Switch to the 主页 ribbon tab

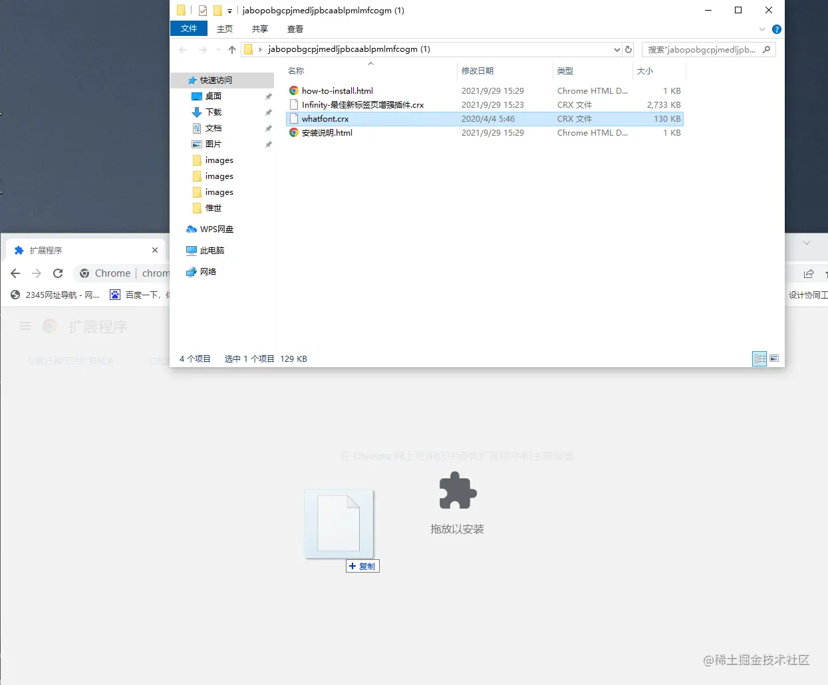point(225,29)
